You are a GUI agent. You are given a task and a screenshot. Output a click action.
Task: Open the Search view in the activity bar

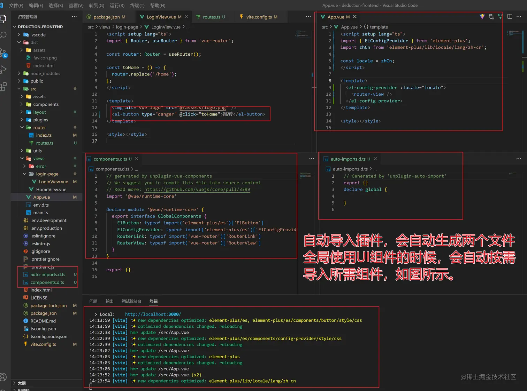coord(3,35)
